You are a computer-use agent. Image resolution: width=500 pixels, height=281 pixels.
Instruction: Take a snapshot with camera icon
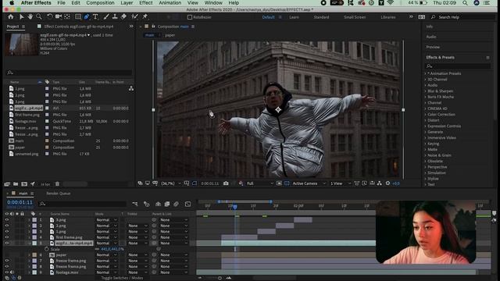coord(226,183)
